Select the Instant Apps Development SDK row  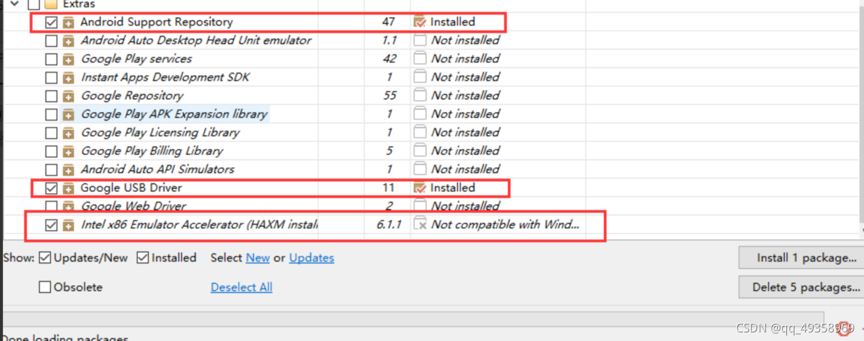click(x=165, y=77)
